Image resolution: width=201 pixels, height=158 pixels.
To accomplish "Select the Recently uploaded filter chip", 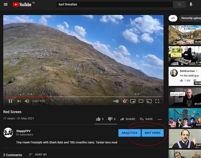I will 190,18.
